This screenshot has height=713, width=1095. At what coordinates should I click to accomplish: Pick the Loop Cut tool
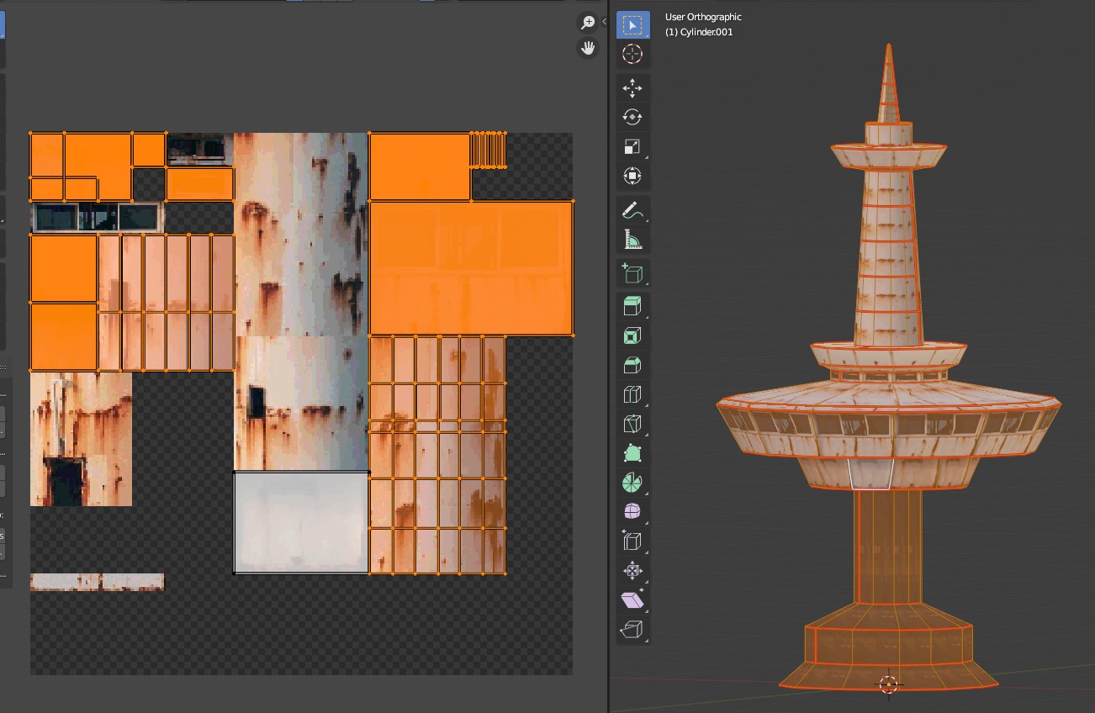(x=632, y=394)
